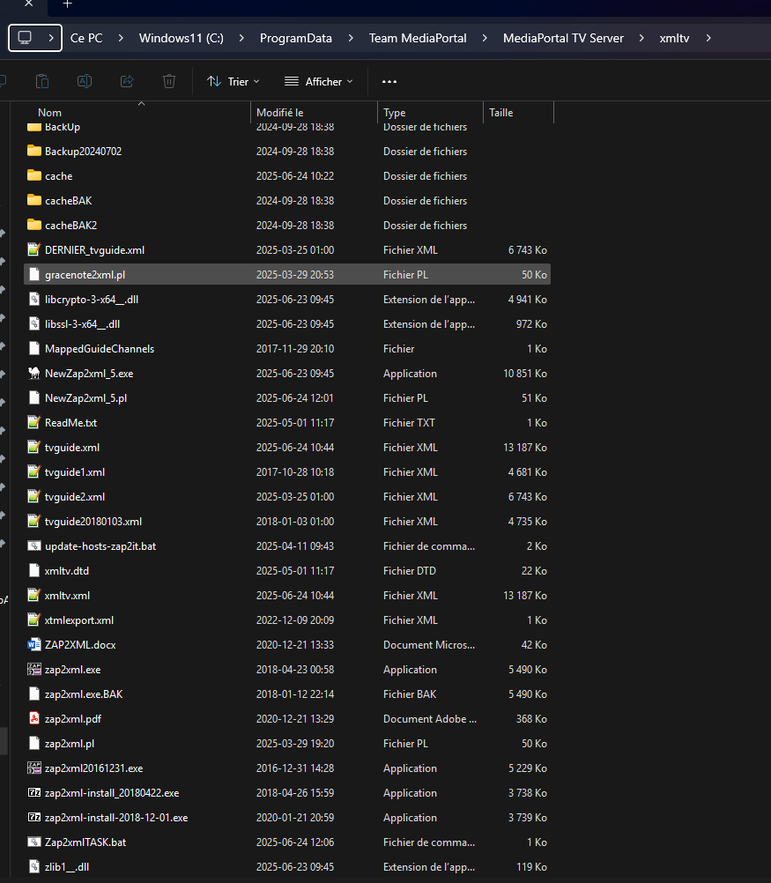Expand the chevron after xmltv in breadcrumb
This screenshot has height=883, width=771.
(708, 38)
